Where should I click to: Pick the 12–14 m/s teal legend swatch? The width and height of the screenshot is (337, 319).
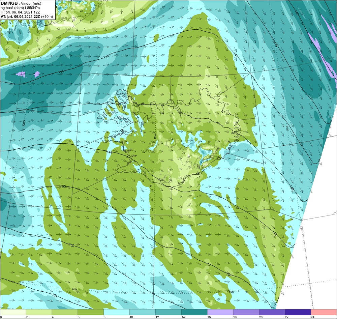click(168, 312)
